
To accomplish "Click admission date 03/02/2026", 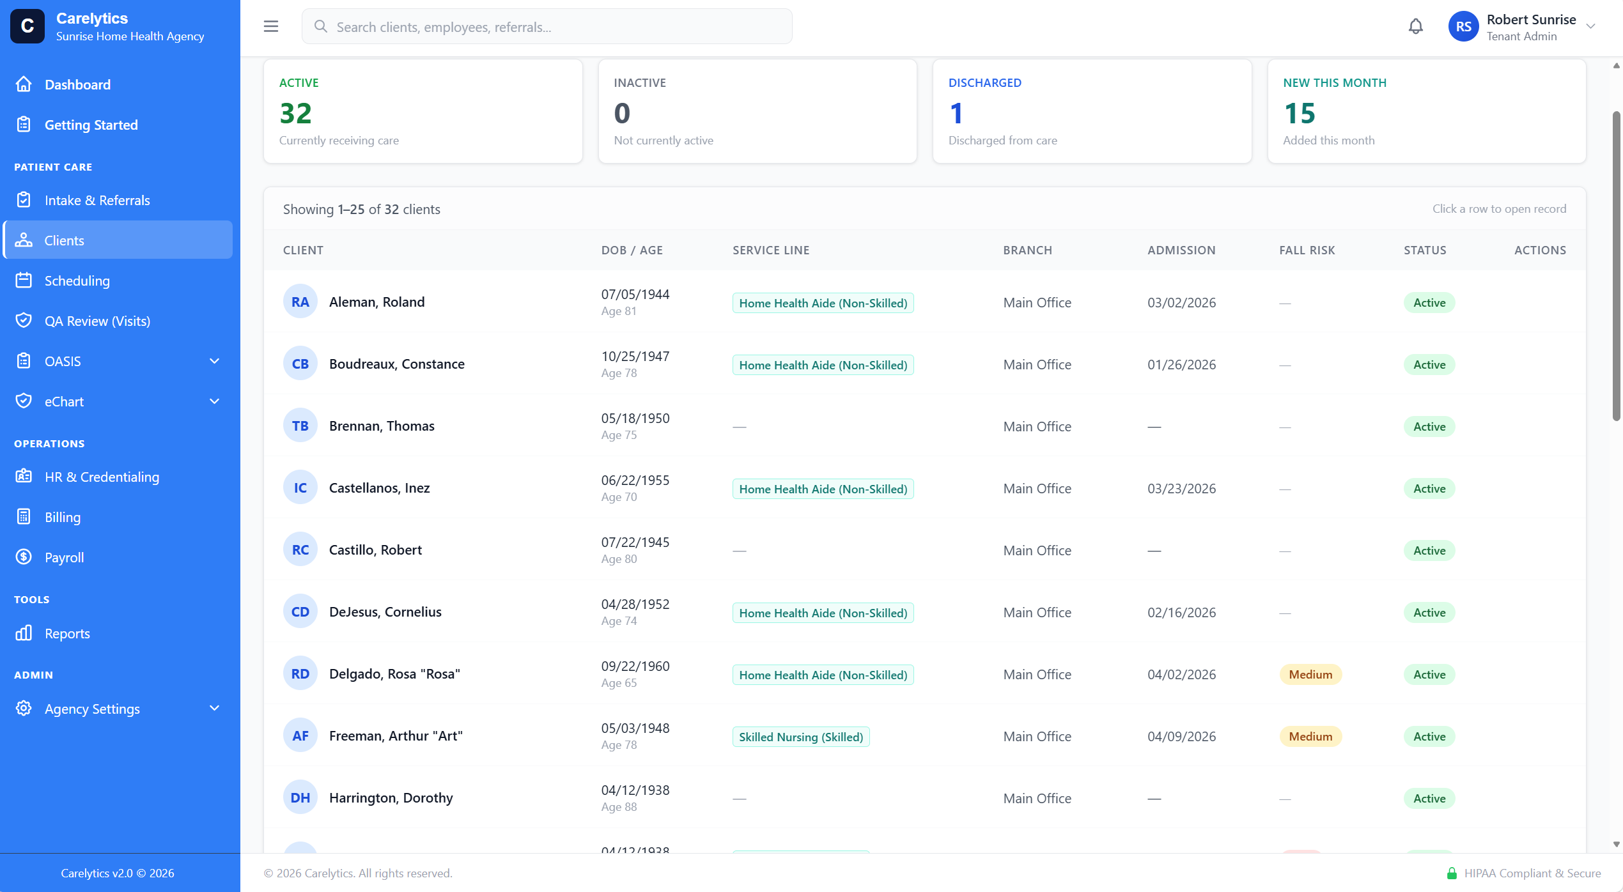I will coord(1181,302).
